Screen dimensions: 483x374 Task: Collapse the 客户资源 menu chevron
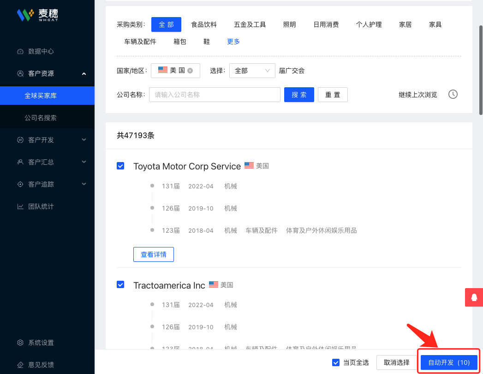[84, 74]
